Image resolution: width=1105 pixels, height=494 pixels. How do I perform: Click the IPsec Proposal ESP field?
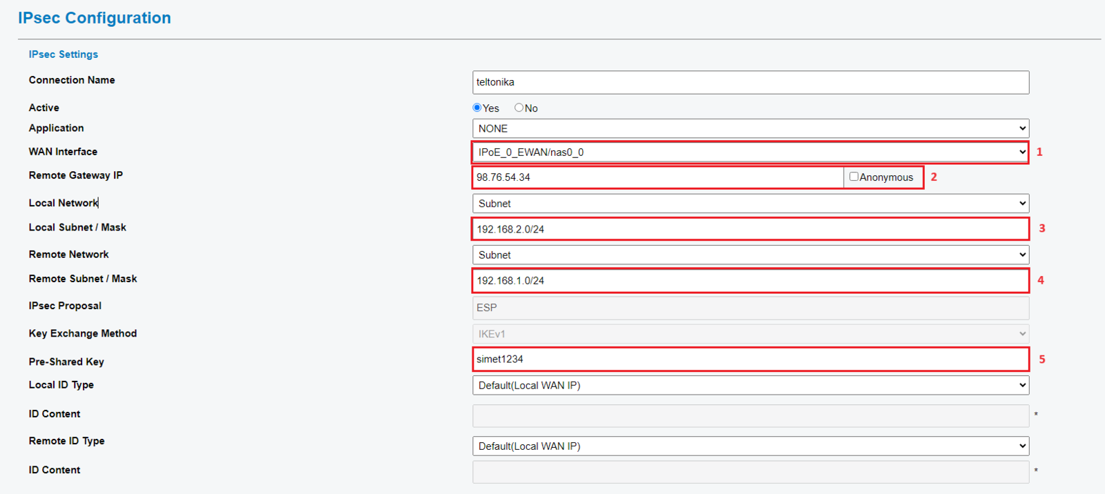[750, 308]
